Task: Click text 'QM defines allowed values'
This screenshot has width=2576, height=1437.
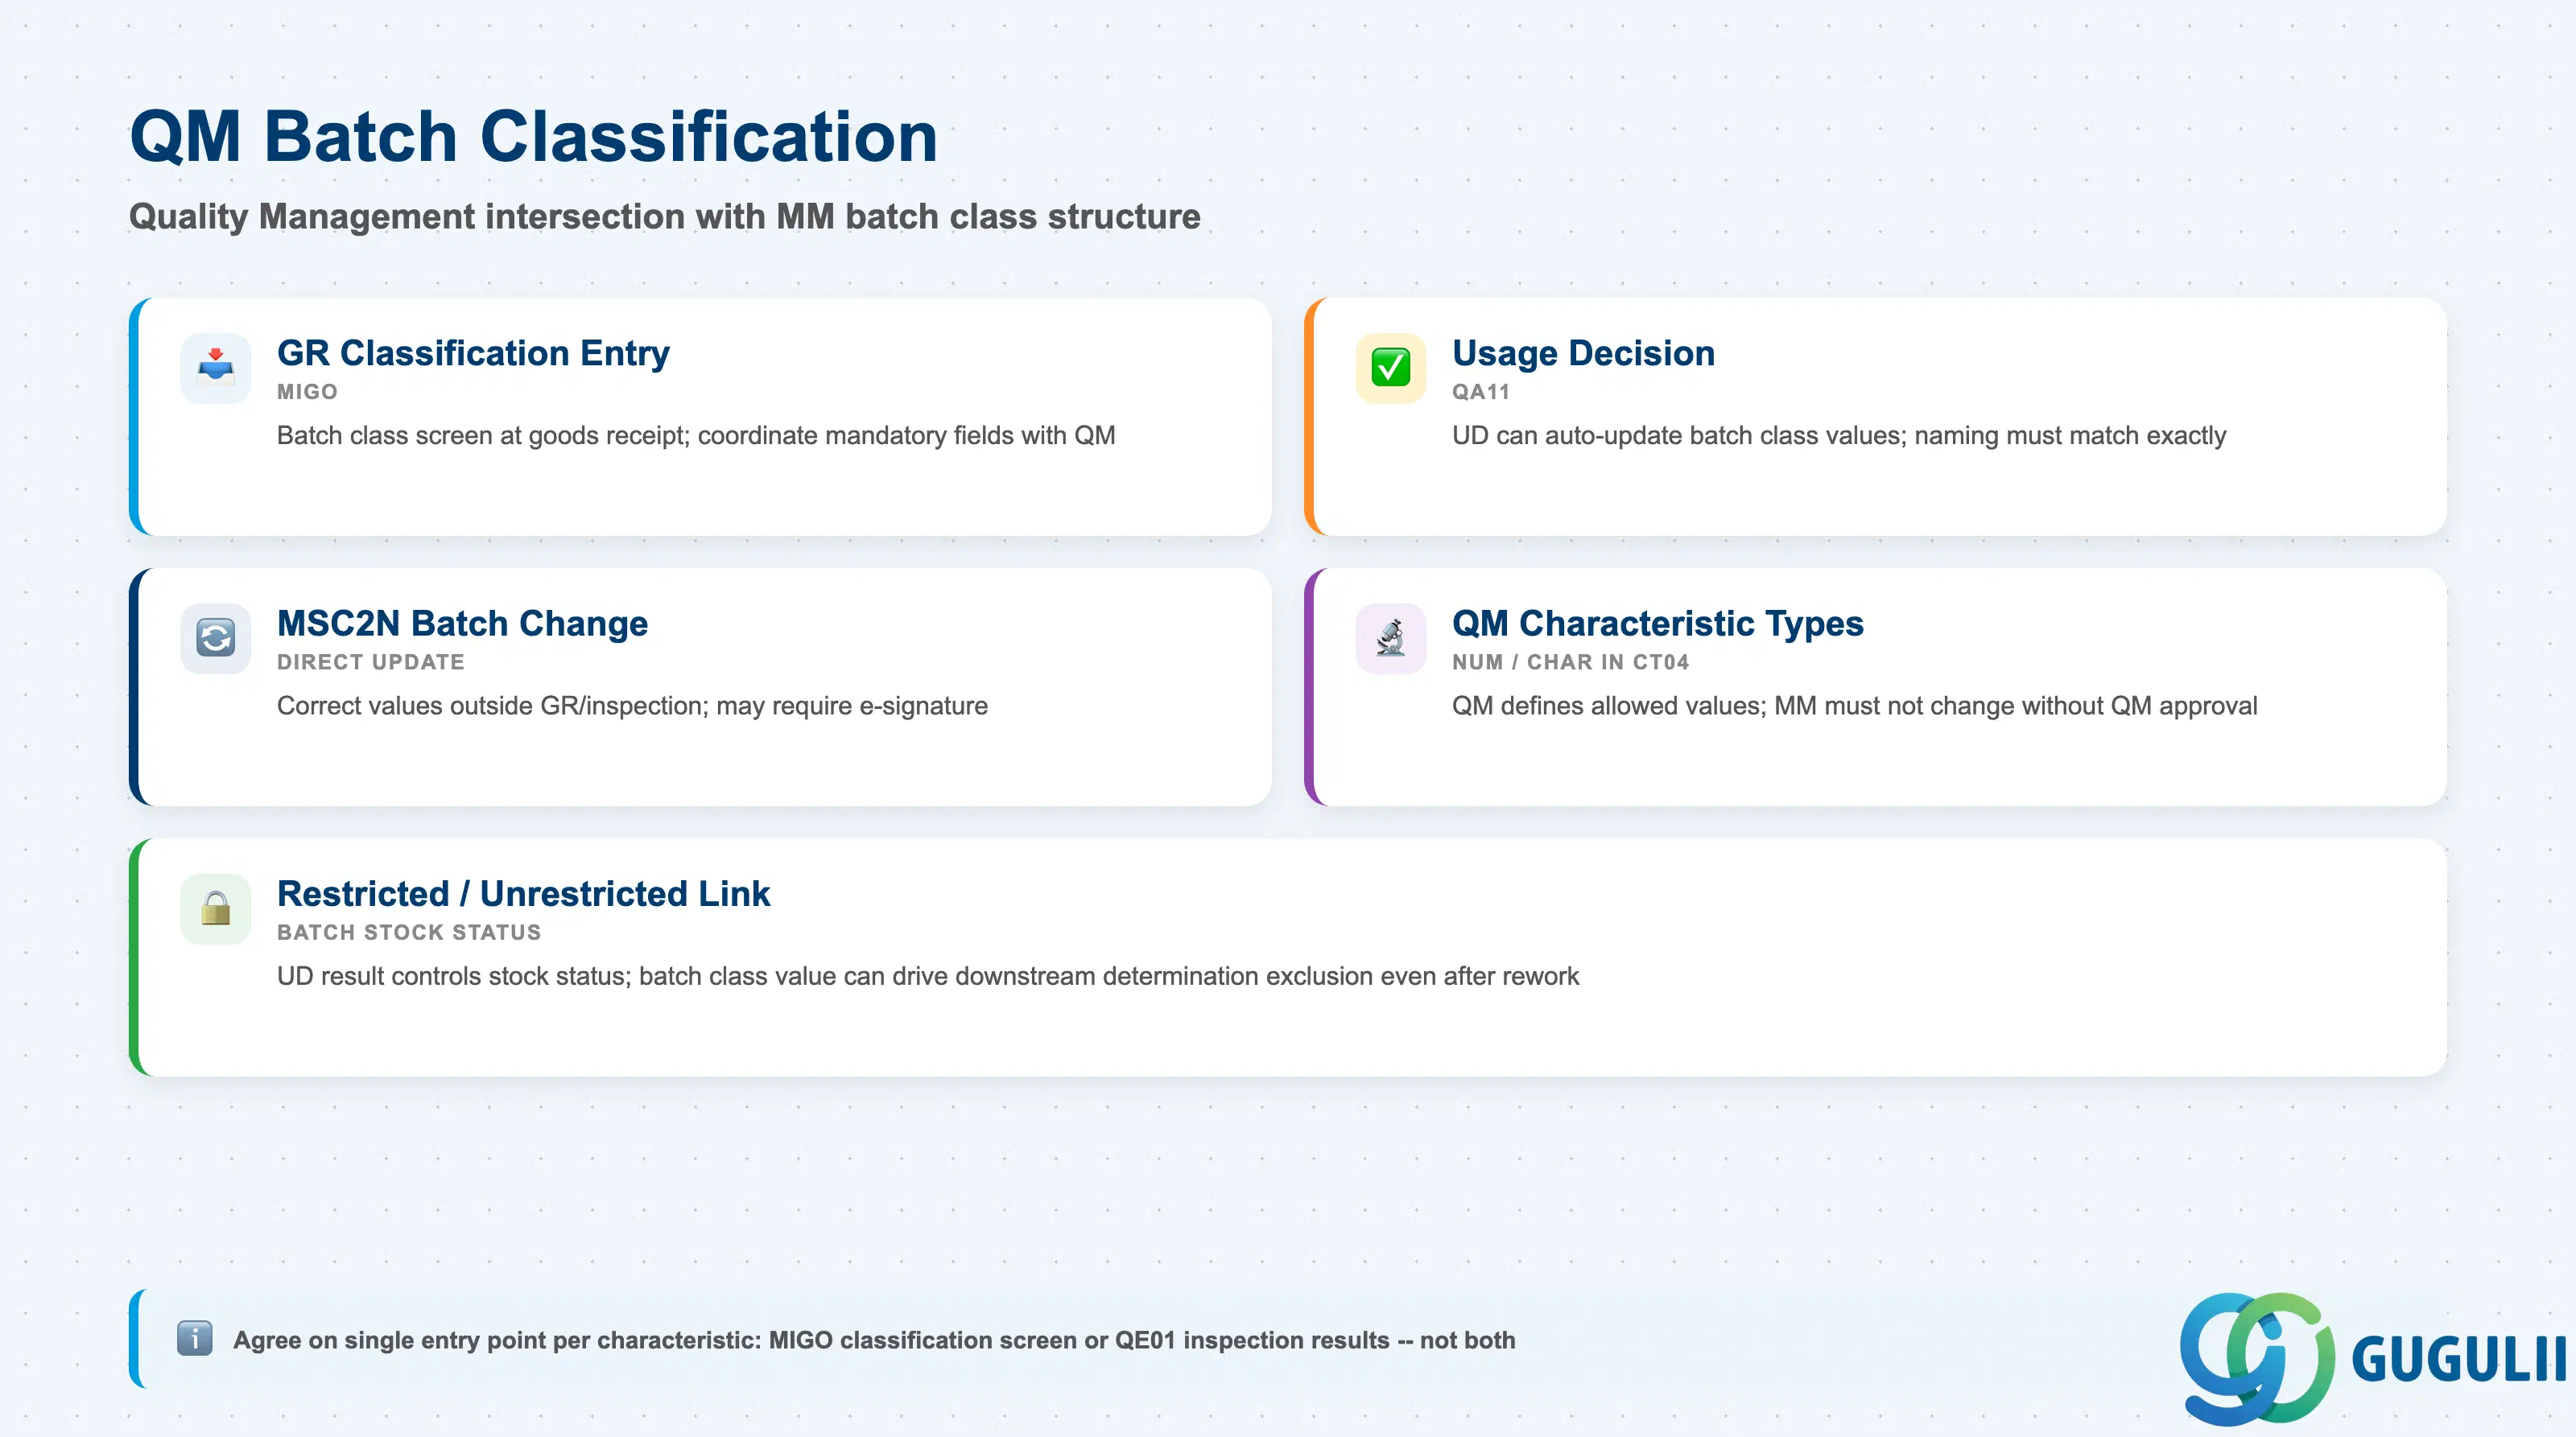Action: (1608, 706)
